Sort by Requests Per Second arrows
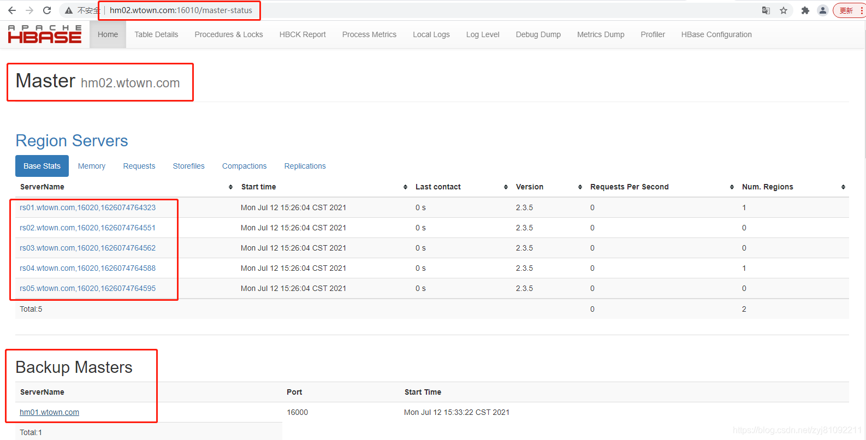Image resolution: width=866 pixels, height=440 pixels. (x=732, y=187)
